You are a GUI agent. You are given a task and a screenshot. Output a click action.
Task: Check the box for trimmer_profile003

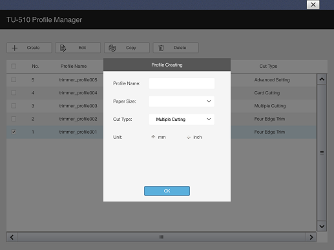pyautogui.click(x=14, y=106)
